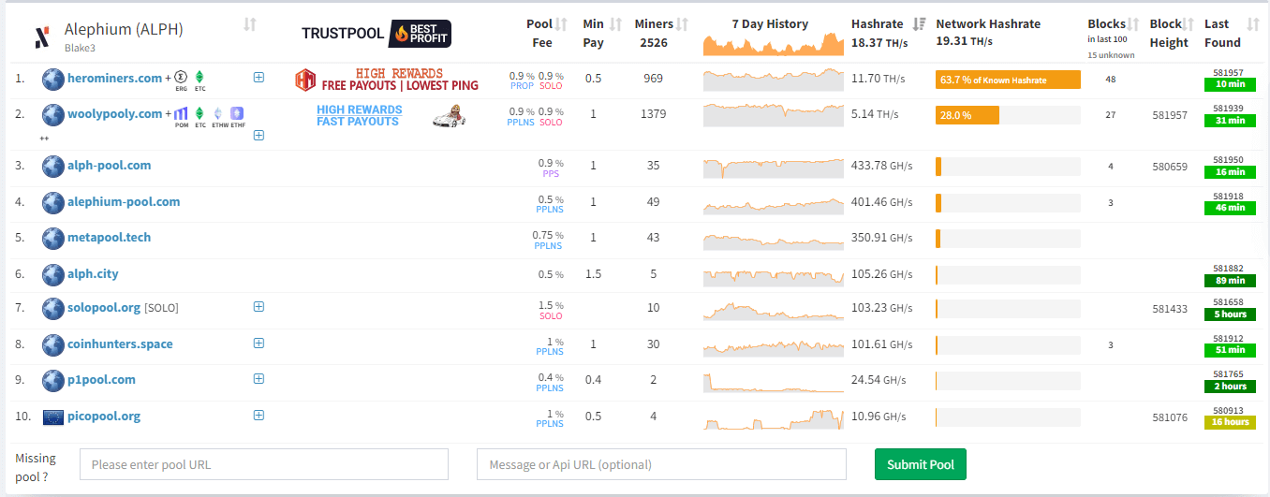Image resolution: width=1270 pixels, height=497 pixels.
Task: Expand picopool.org row details
Action: (x=258, y=416)
